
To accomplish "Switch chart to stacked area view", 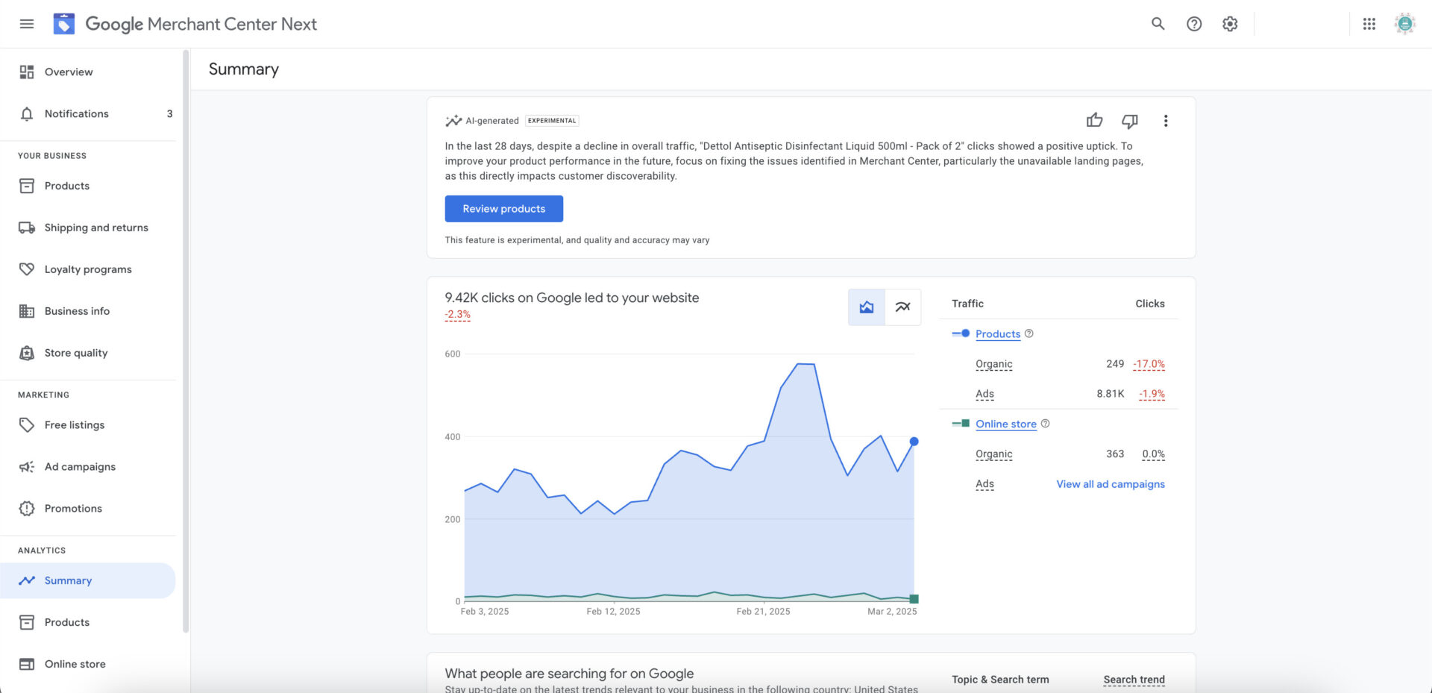I will click(867, 307).
